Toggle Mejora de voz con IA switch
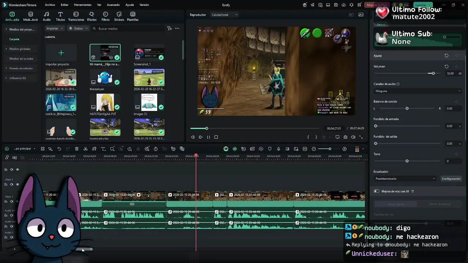The width and height of the screenshot is (468, 263). [377, 191]
